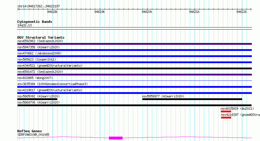Open nsv5864708 (Almarri2020) label
Viewport: 260px width, 141px height.
tap(39, 102)
